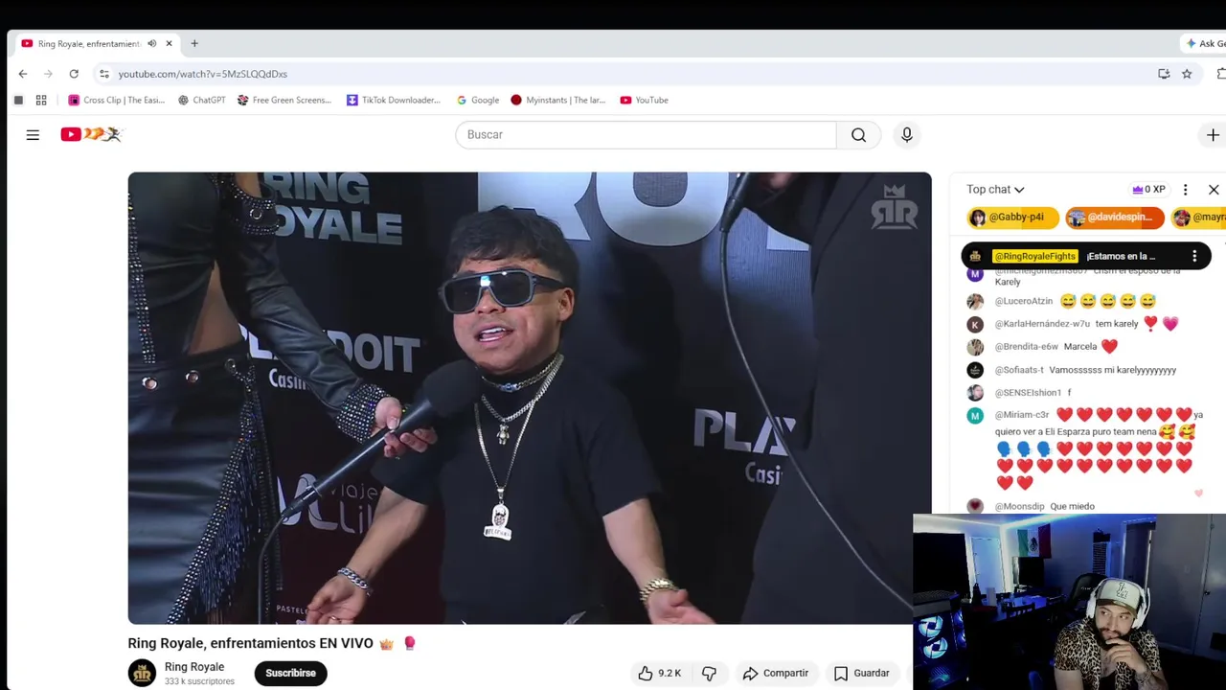Bookmark this page with star icon
The width and height of the screenshot is (1226, 690).
pos(1187,74)
